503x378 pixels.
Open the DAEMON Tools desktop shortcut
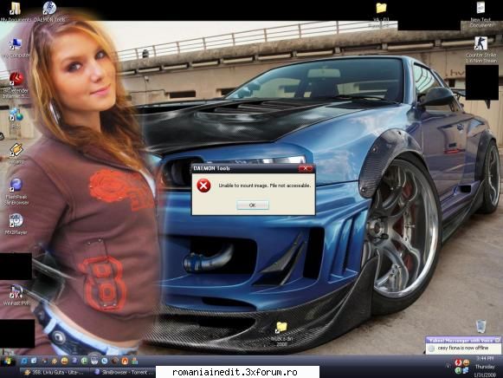(49, 12)
